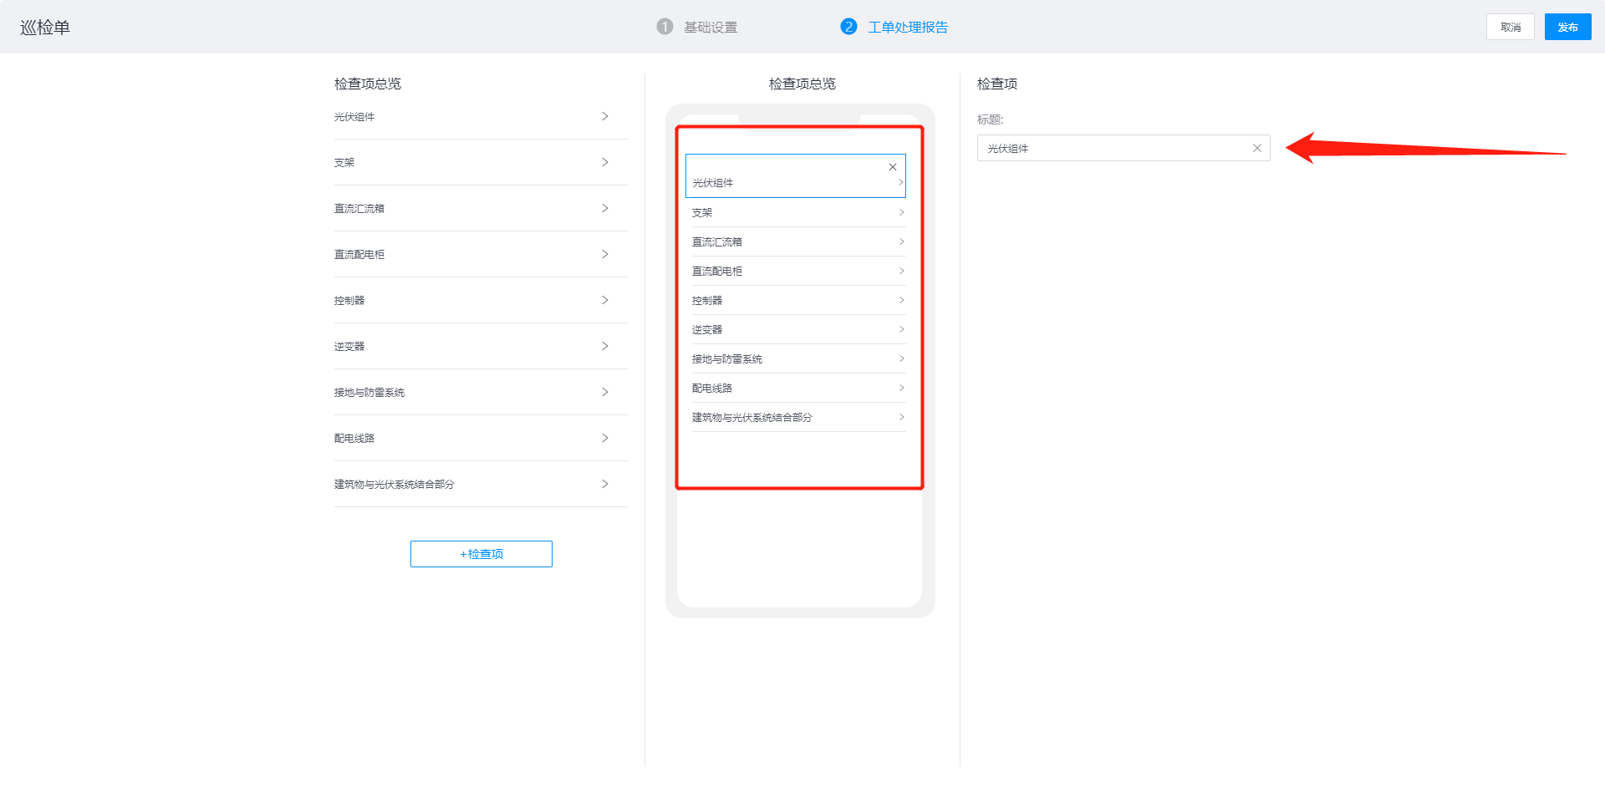Screen dimensions: 1605x803
Task: Switch to 基础设置 step tab
Action: [711, 28]
